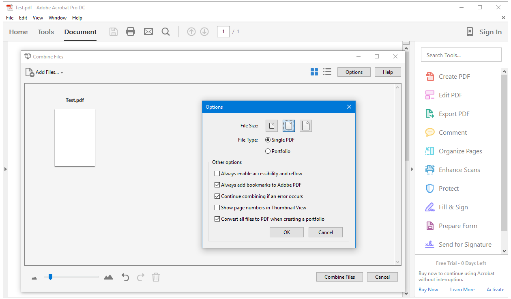Click the Save disk icon in toolbar

[114, 32]
